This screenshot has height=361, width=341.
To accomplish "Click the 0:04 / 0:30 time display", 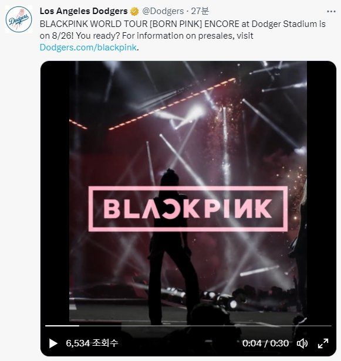I will [x=265, y=343].
